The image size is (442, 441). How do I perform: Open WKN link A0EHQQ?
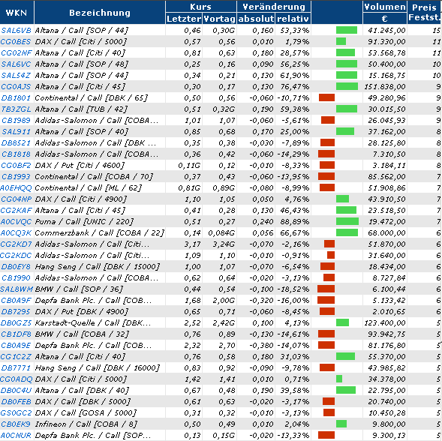[x=16, y=188]
